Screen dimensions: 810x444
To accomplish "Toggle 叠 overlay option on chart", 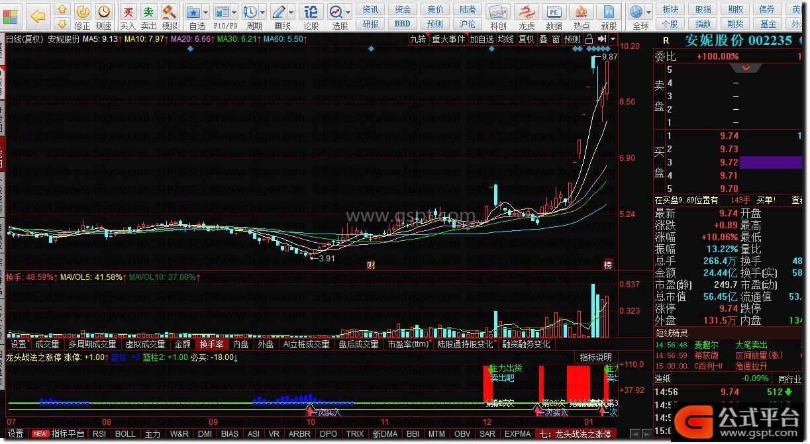I will [x=543, y=39].
